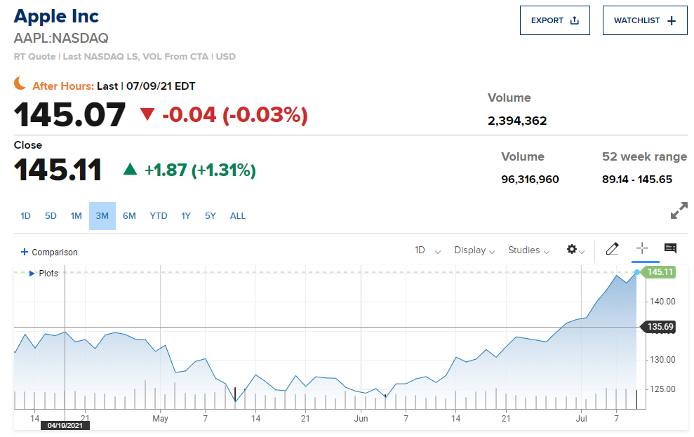Click the 135.69 crosshair price marker
Screen dimensions: 694x437
(660, 327)
